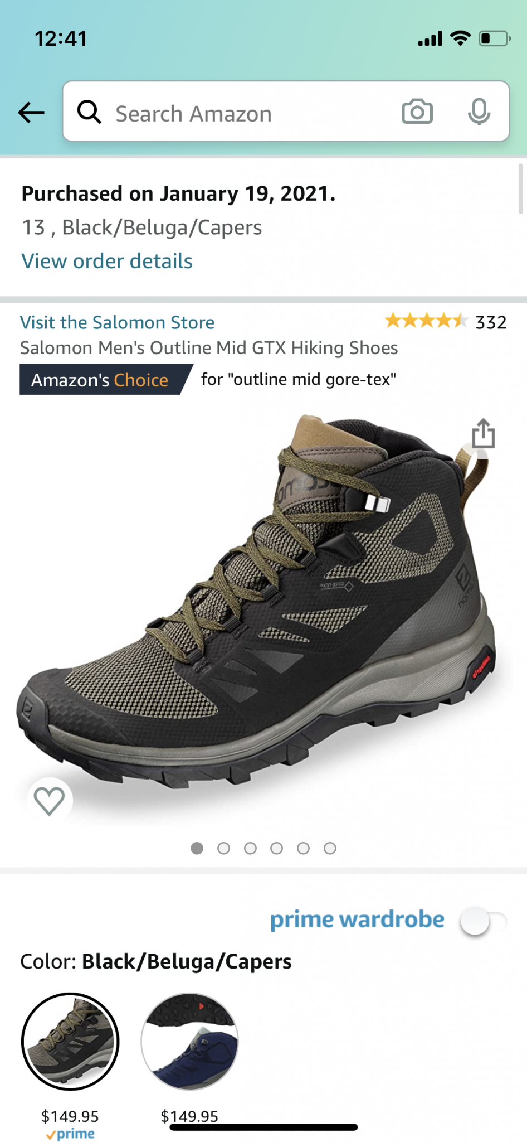Image resolution: width=527 pixels, height=1142 pixels.
Task: Tap the main hiking shoe image
Action: [x=257, y=602]
